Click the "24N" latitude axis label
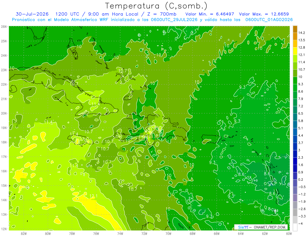The height and width of the screenshot is (237, 307). 4,55
